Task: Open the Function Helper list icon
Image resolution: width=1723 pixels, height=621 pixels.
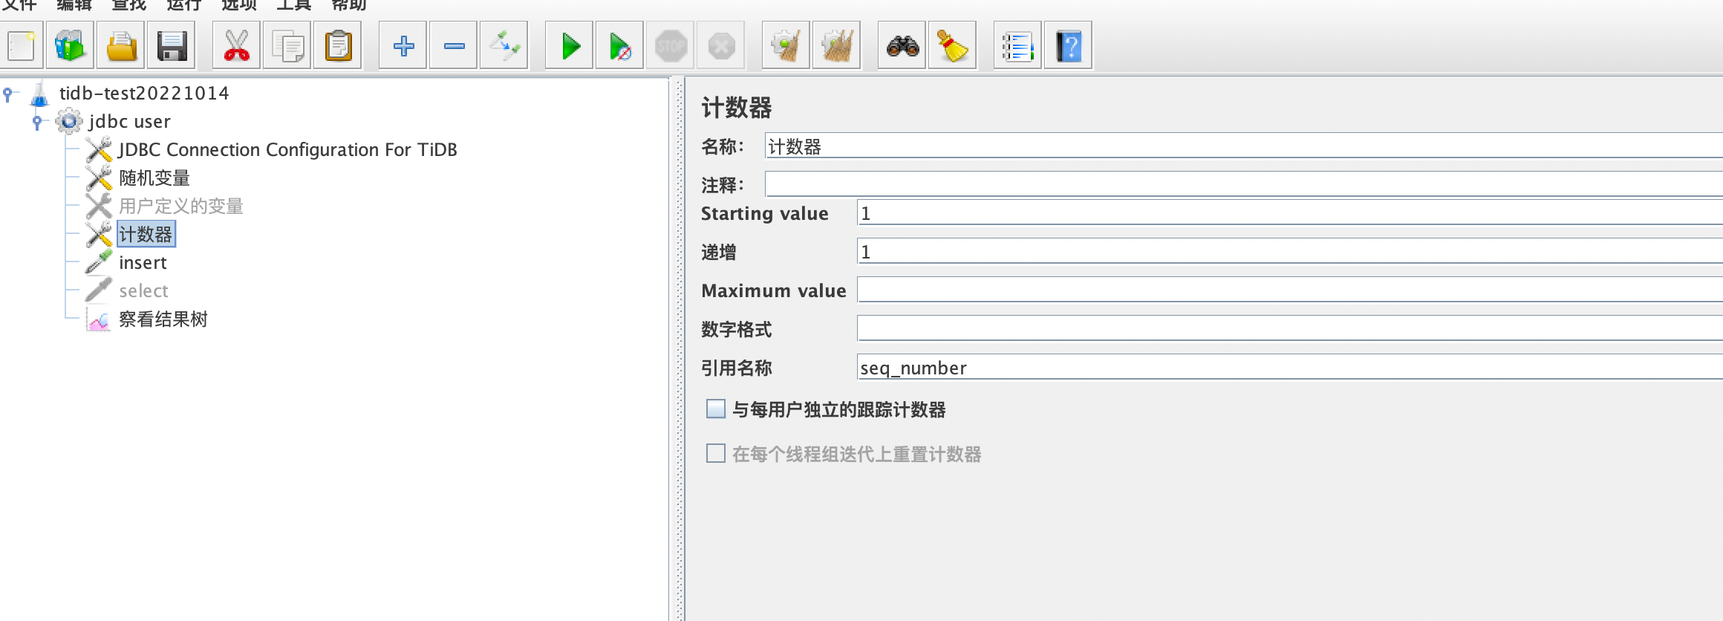Action: [x=1017, y=46]
